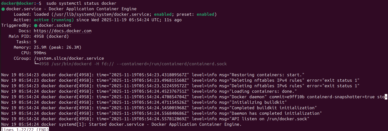Click the "lines 1-22/22 (END)" pager indicator

coord(25,129)
